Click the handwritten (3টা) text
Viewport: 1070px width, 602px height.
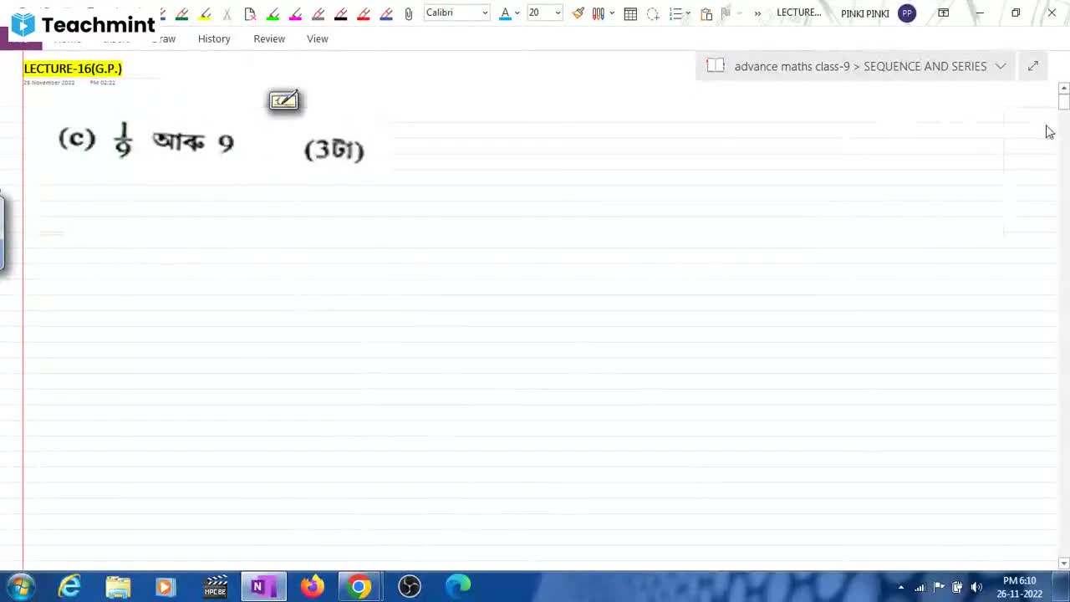[334, 150]
